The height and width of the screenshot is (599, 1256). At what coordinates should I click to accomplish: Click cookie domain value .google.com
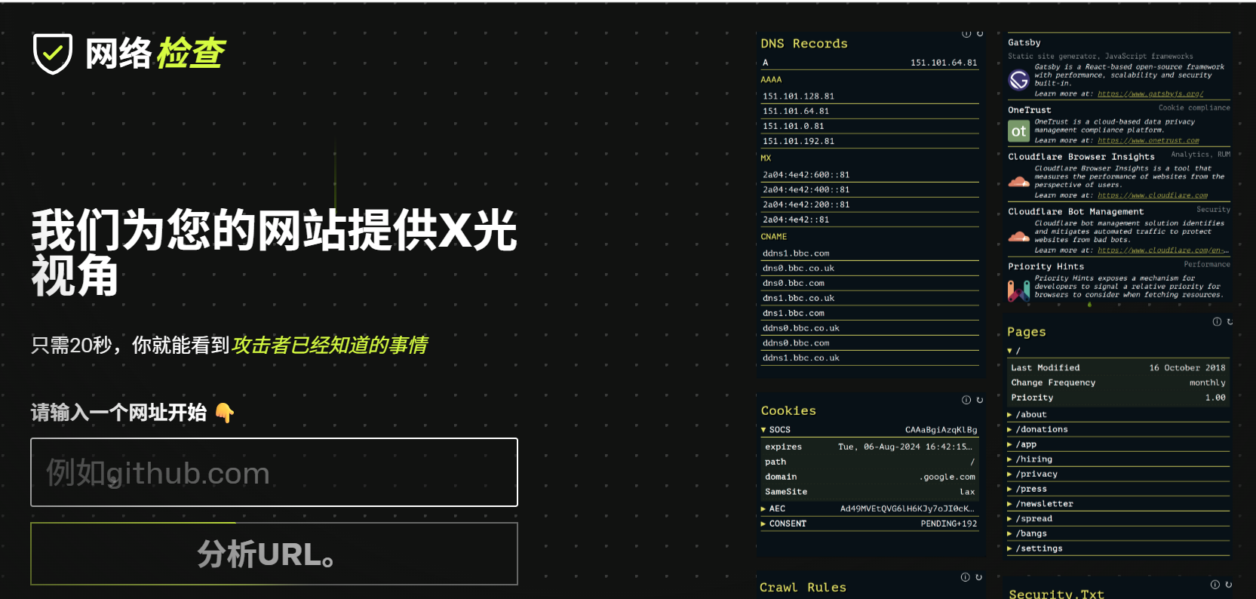tap(947, 477)
